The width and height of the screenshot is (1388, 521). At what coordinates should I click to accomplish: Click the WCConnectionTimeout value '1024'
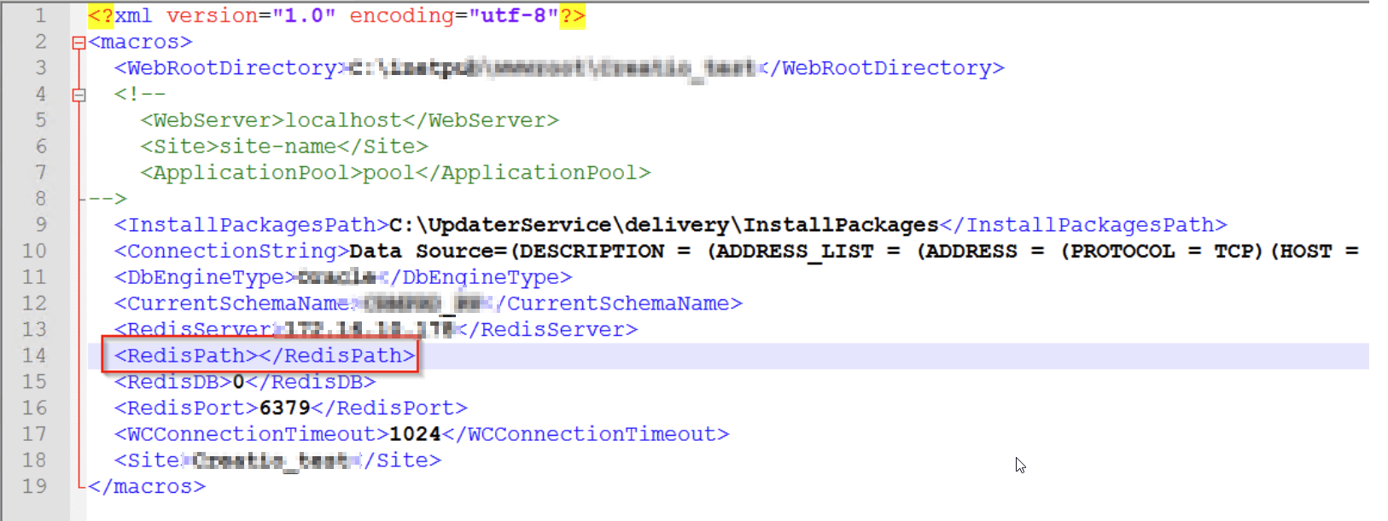point(415,435)
